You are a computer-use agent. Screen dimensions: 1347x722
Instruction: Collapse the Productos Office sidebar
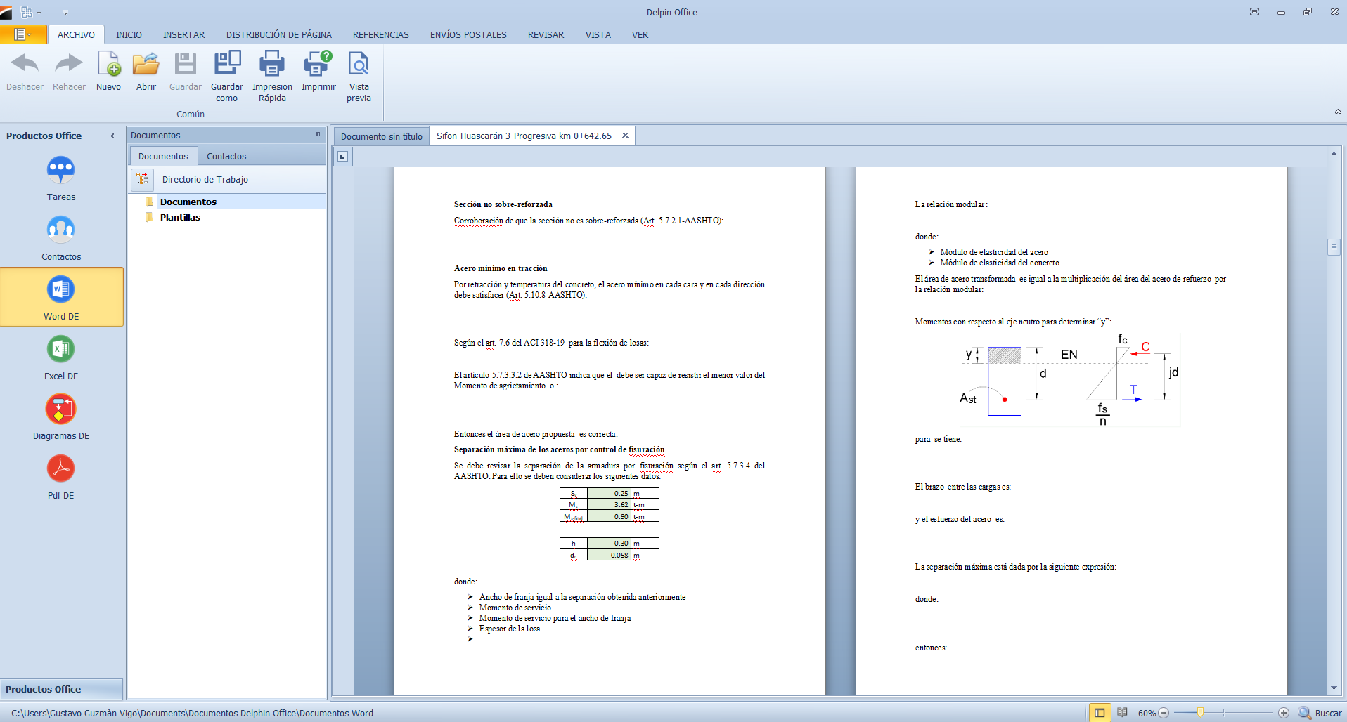point(112,136)
